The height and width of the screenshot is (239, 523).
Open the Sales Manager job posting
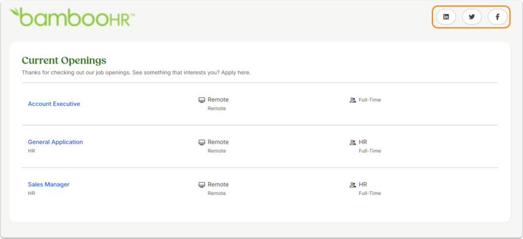[x=49, y=185]
